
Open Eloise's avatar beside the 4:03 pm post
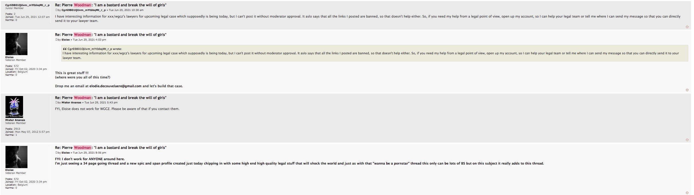pyautogui.click(x=16, y=44)
